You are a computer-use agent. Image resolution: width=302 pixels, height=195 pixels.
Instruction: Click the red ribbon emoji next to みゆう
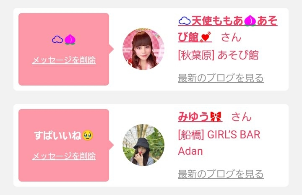pos(216,117)
